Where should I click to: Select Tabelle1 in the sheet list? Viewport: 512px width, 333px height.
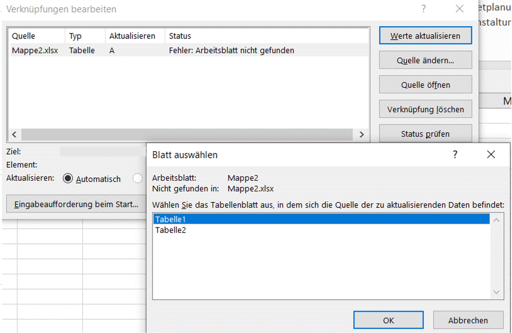coord(170,220)
